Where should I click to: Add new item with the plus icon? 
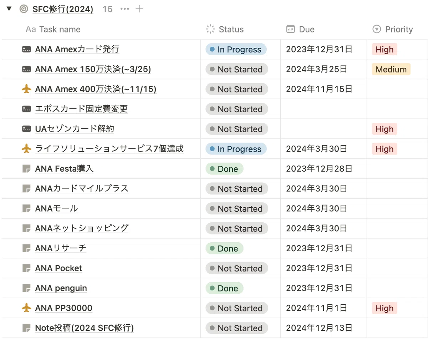pyautogui.click(x=139, y=9)
